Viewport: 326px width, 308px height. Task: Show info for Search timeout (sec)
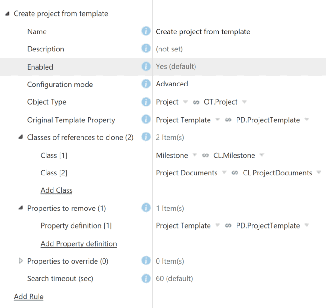pyautogui.click(x=146, y=278)
